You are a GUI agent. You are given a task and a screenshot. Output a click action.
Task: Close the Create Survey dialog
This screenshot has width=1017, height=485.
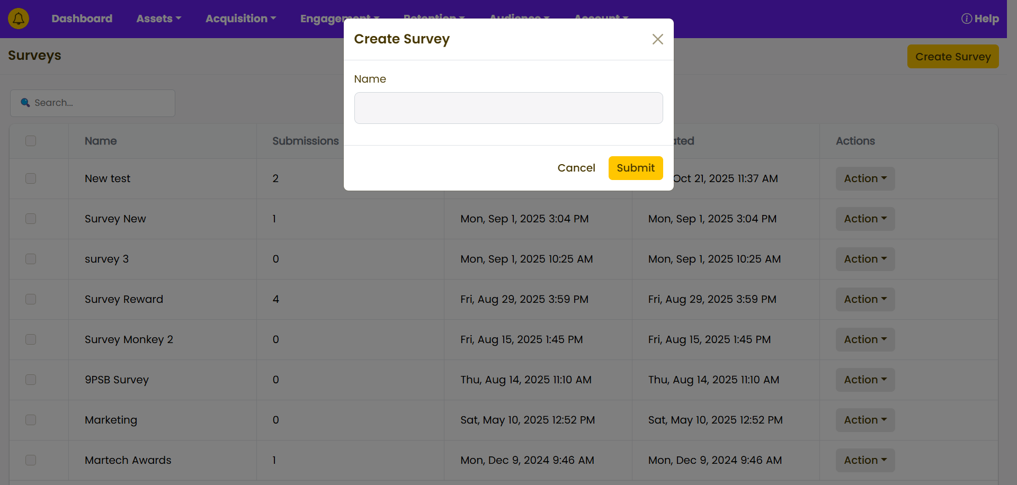(x=657, y=39)
